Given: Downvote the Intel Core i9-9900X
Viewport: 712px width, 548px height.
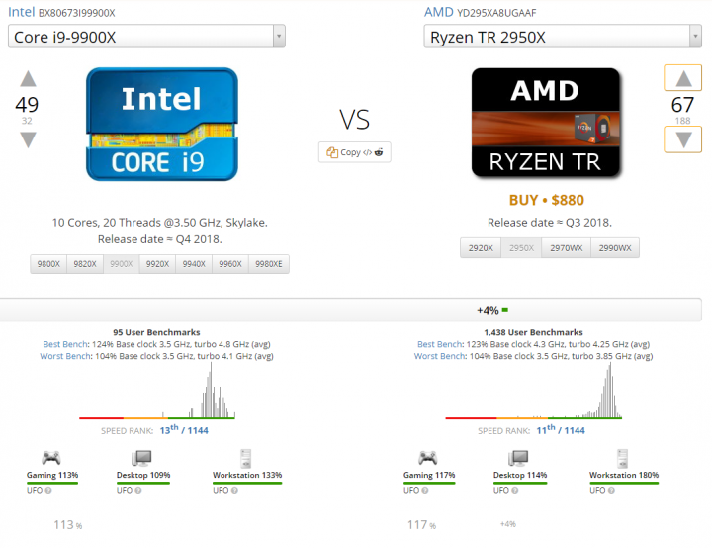Looking at the screenshot, I should coord(28,139).
